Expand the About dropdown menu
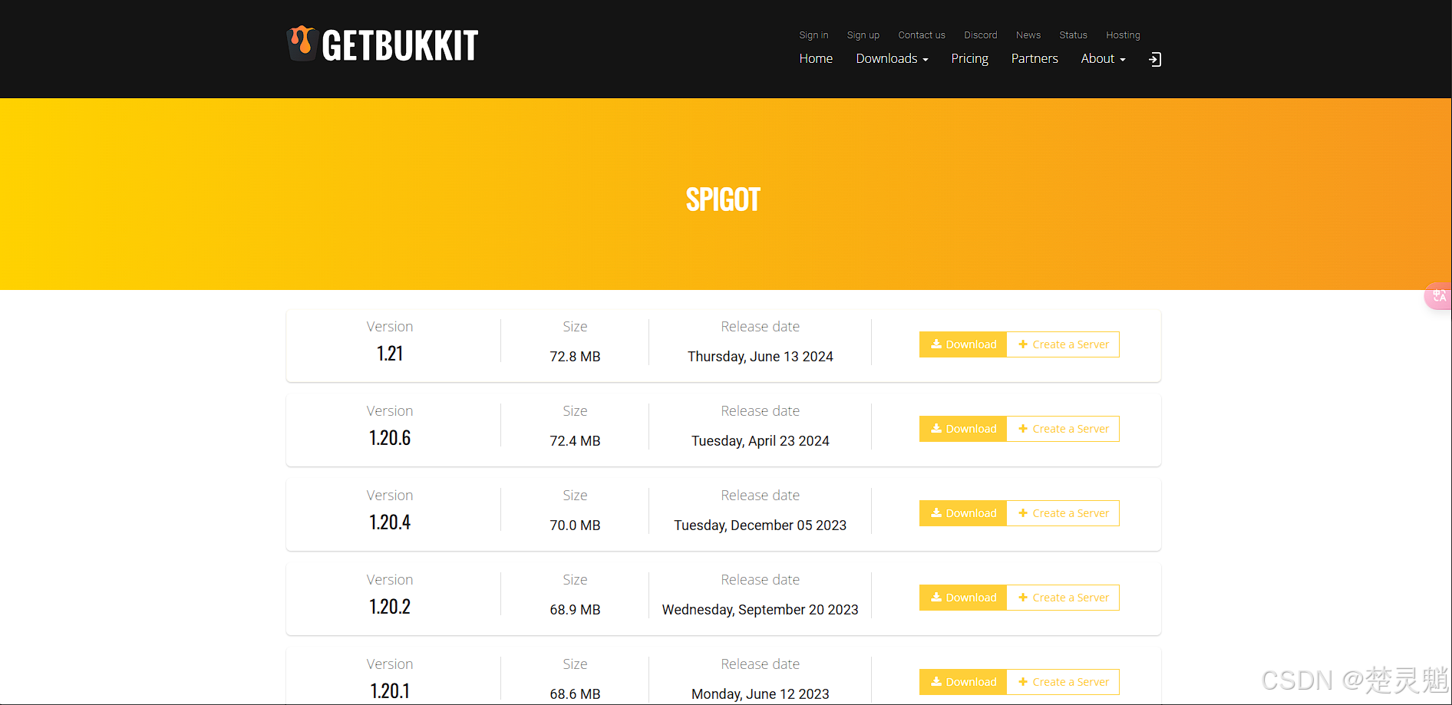Viewport: 1452px width, 705px height. click(1103, 58)
